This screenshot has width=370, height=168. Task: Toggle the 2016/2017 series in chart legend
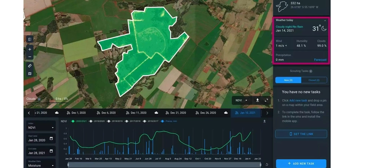tap(150, 121)
